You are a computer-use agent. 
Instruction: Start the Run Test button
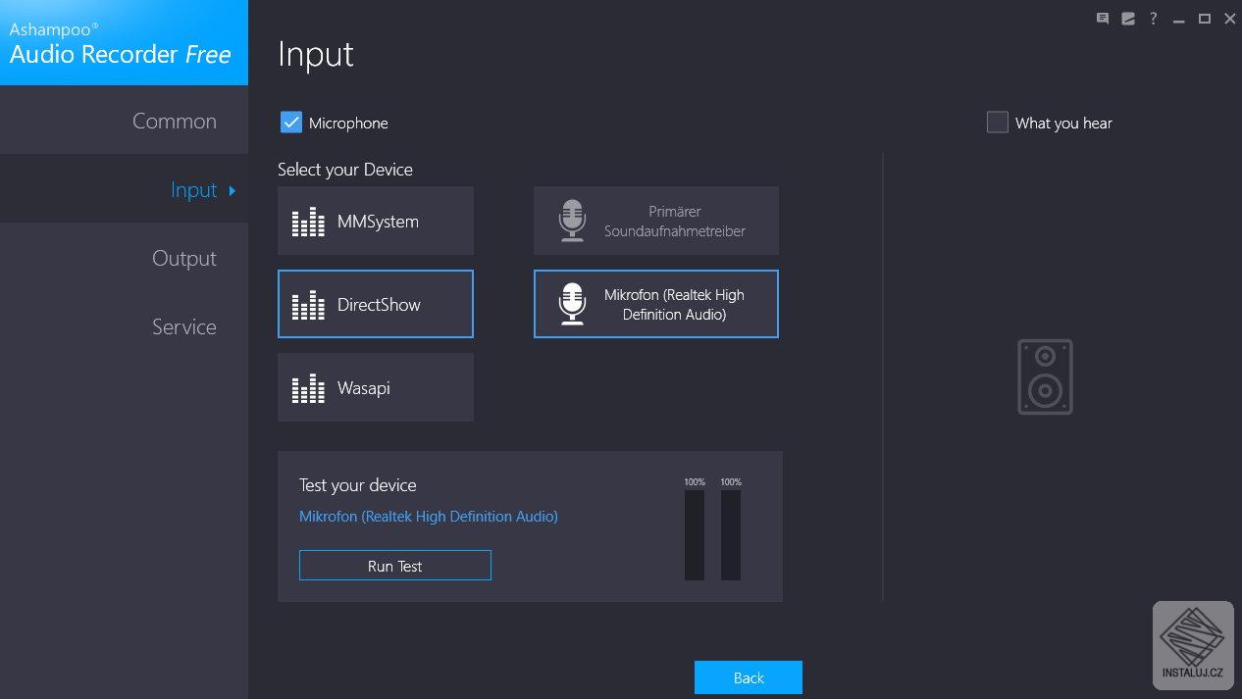tap(395, 566)
